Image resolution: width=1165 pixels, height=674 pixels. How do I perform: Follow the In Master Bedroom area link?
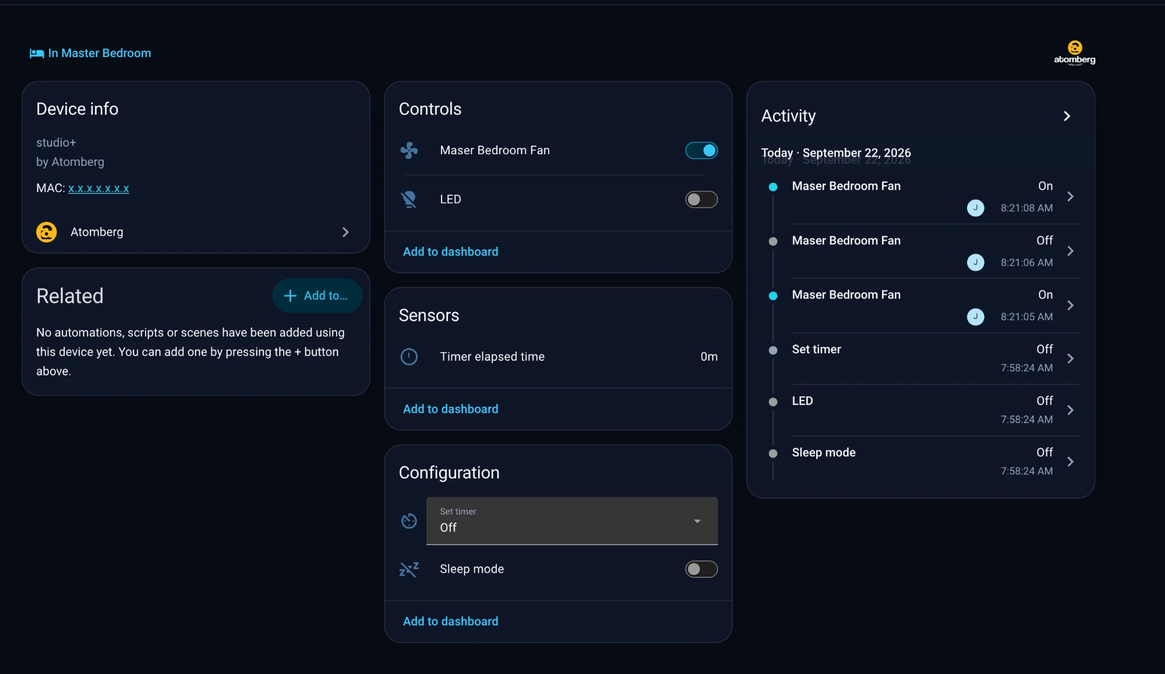point(100,54)
